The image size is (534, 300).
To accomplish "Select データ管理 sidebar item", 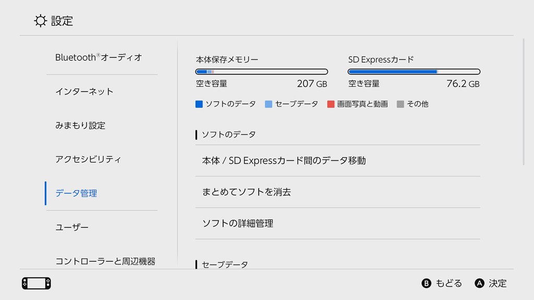I will tap(77, 193).
